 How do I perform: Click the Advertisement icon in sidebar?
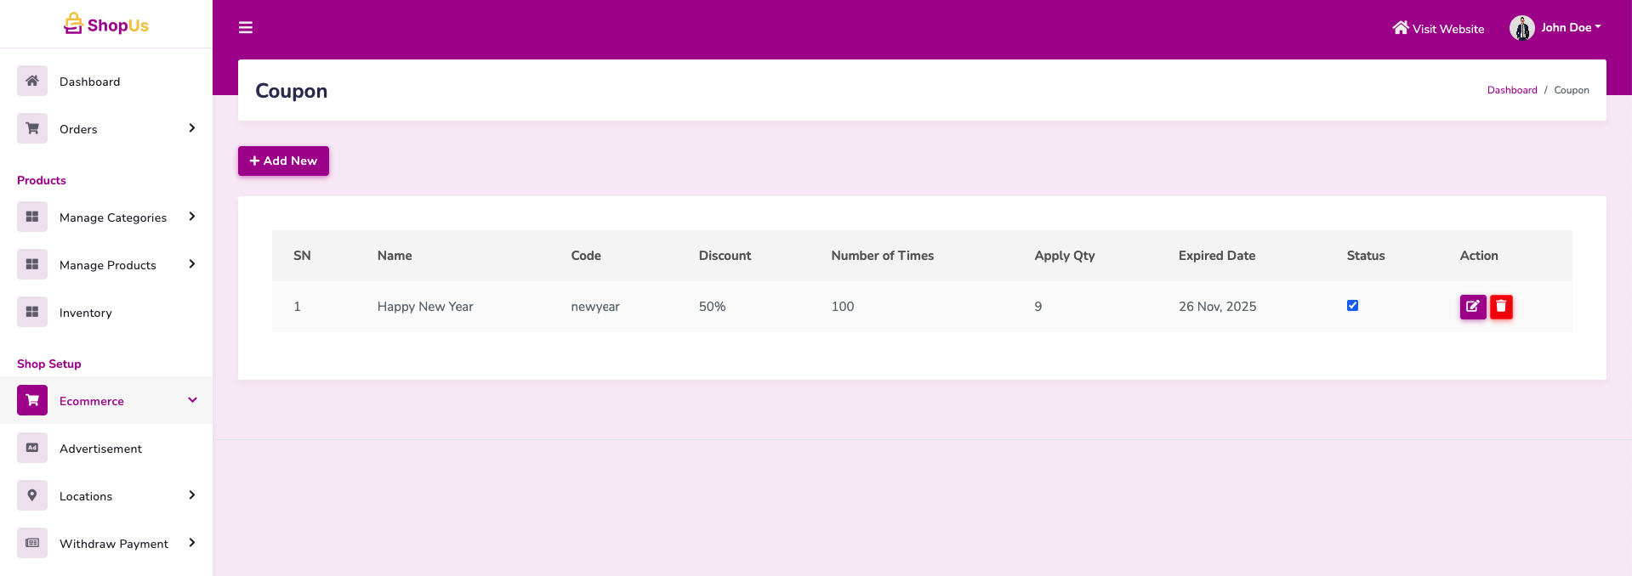[32, 449]
